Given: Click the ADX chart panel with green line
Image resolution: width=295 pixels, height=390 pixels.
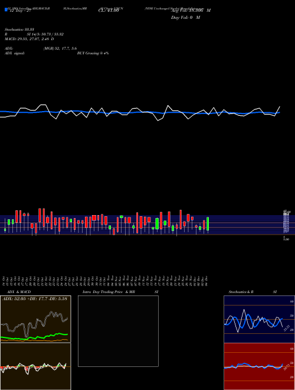Looking at the screenshot, I should [x=35, y=319].
